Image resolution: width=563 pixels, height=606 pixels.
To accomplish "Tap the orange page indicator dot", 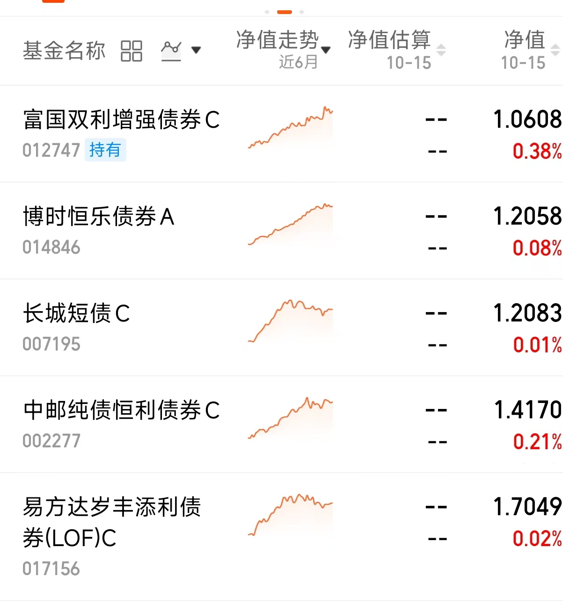I will point(285,12).
